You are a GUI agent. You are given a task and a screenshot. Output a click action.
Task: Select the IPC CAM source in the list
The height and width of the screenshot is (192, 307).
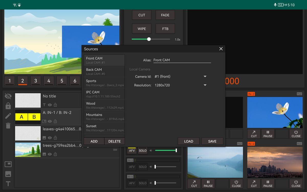coord(104,94)
